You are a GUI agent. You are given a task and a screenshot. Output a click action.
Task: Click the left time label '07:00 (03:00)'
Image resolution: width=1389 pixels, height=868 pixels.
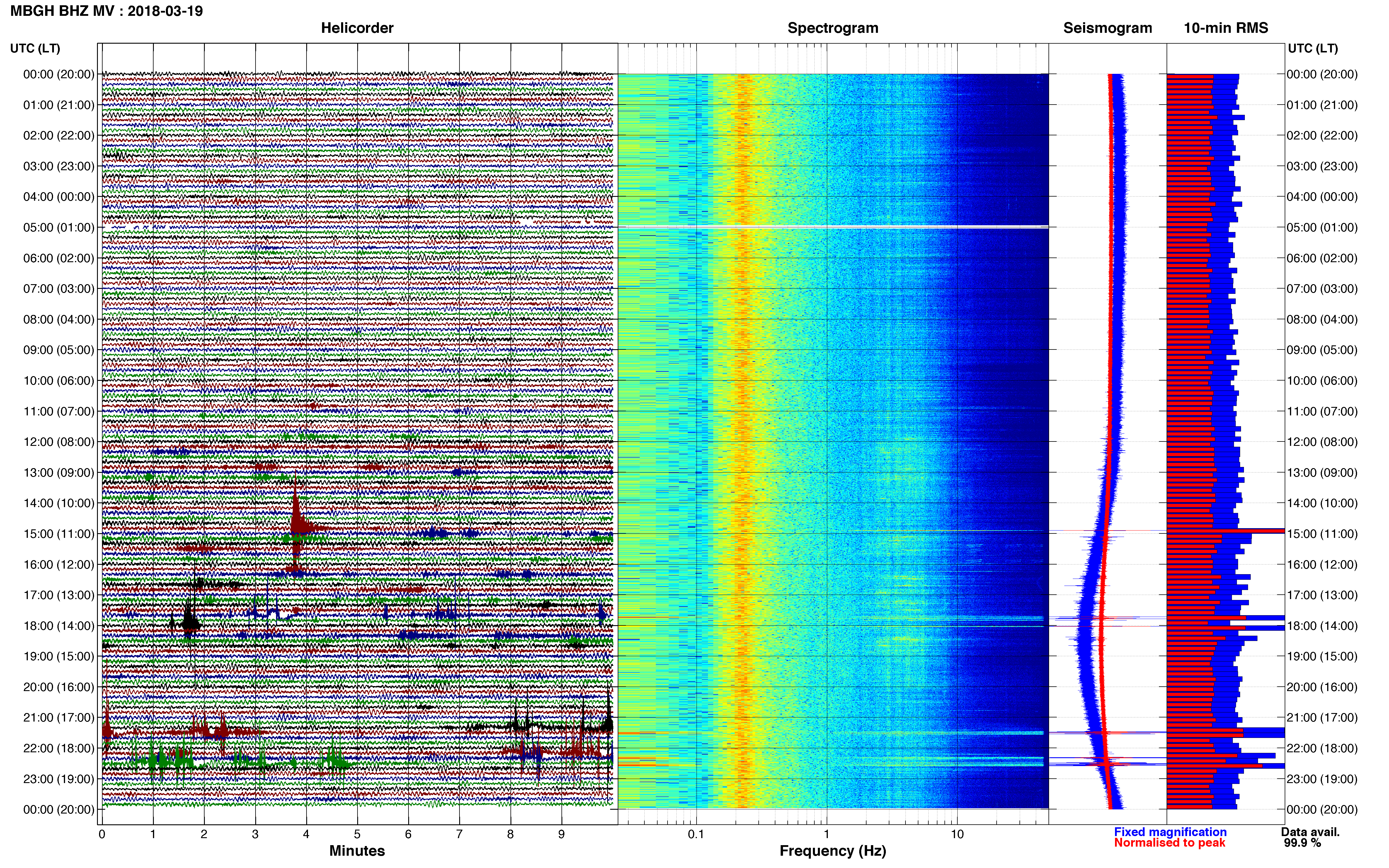click(x=59, y=288)
